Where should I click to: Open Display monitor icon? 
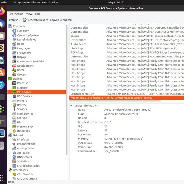pyautogui.click(x=14, y=57)
